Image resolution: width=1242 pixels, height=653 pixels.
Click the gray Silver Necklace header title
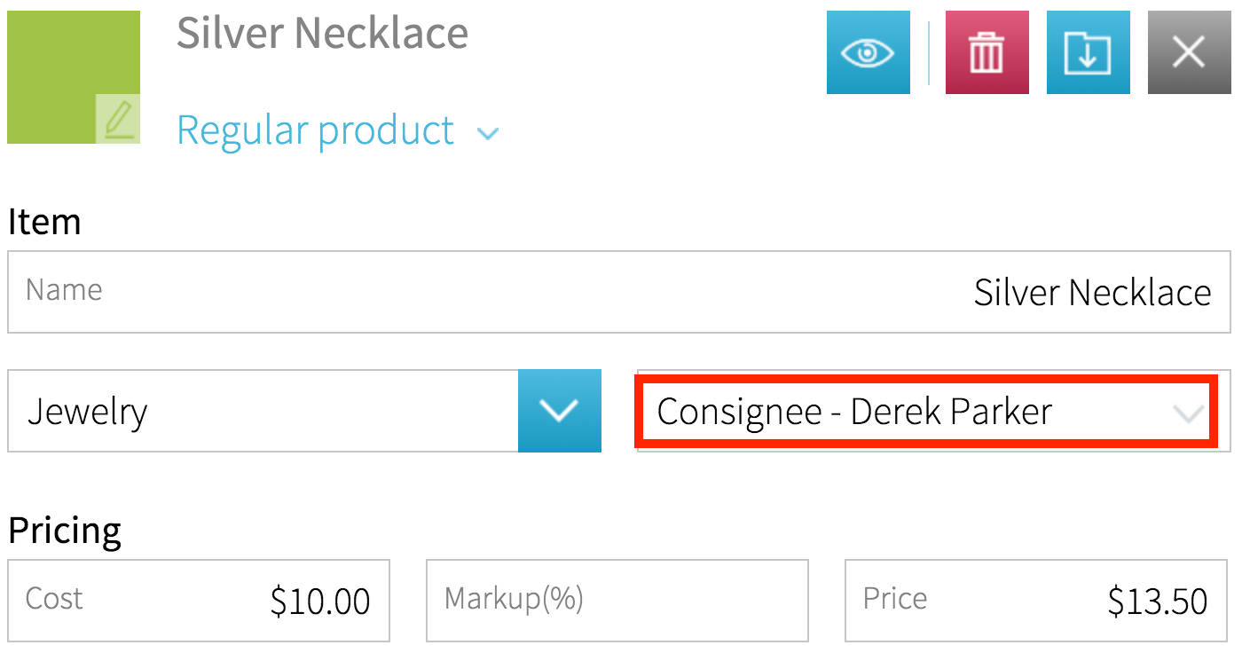(322, 34)
